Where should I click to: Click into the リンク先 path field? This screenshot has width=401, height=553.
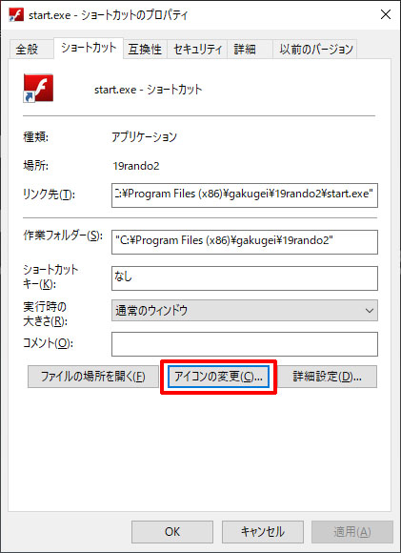[245, 195]
